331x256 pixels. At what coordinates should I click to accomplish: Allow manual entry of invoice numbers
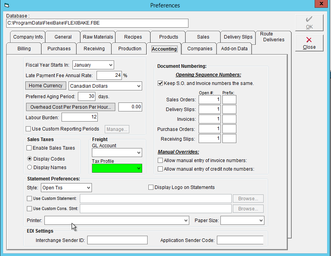tap(160, 161)
